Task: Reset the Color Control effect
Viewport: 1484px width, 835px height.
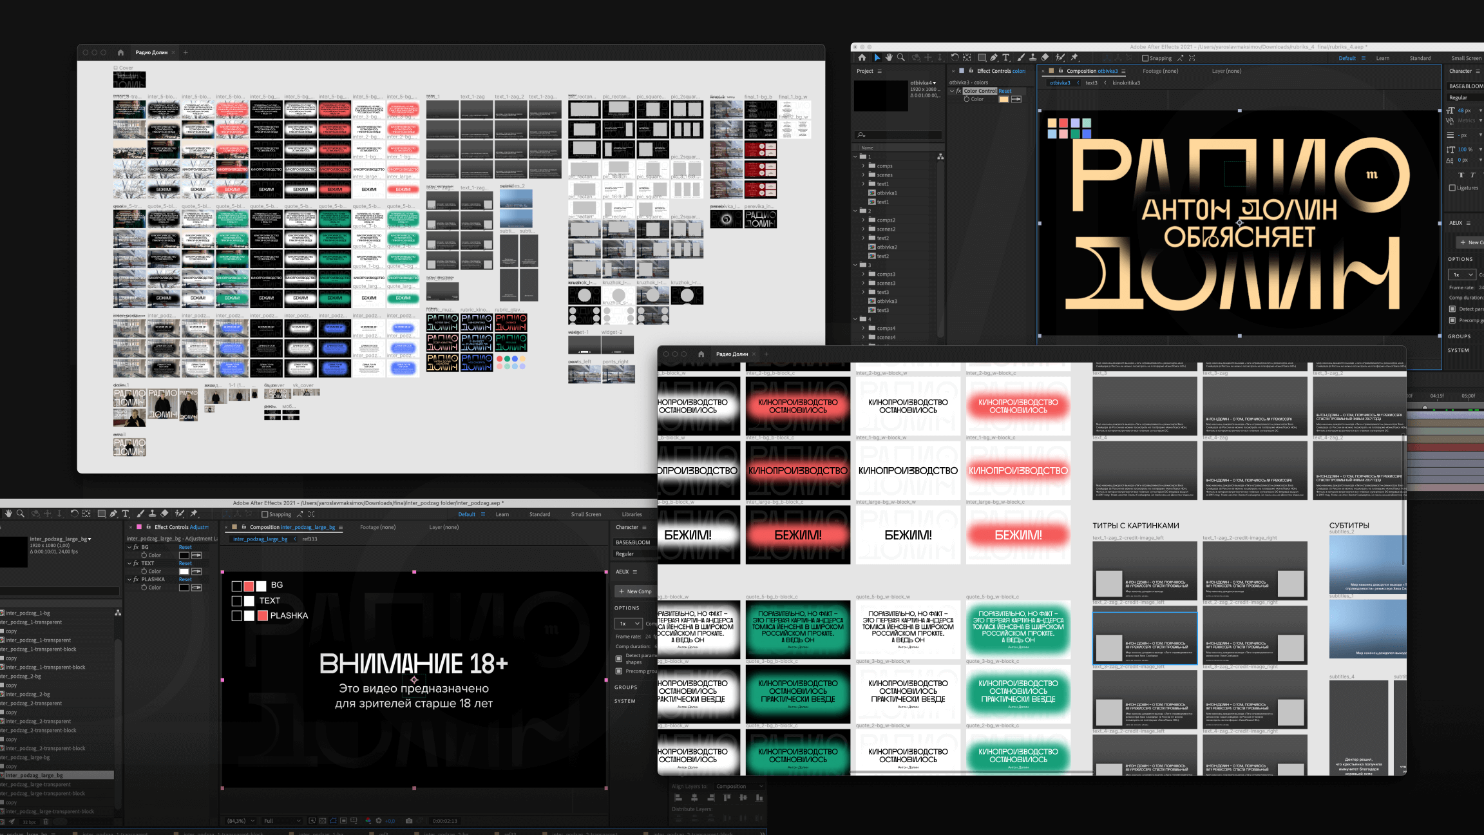Action: point(1005,91)
